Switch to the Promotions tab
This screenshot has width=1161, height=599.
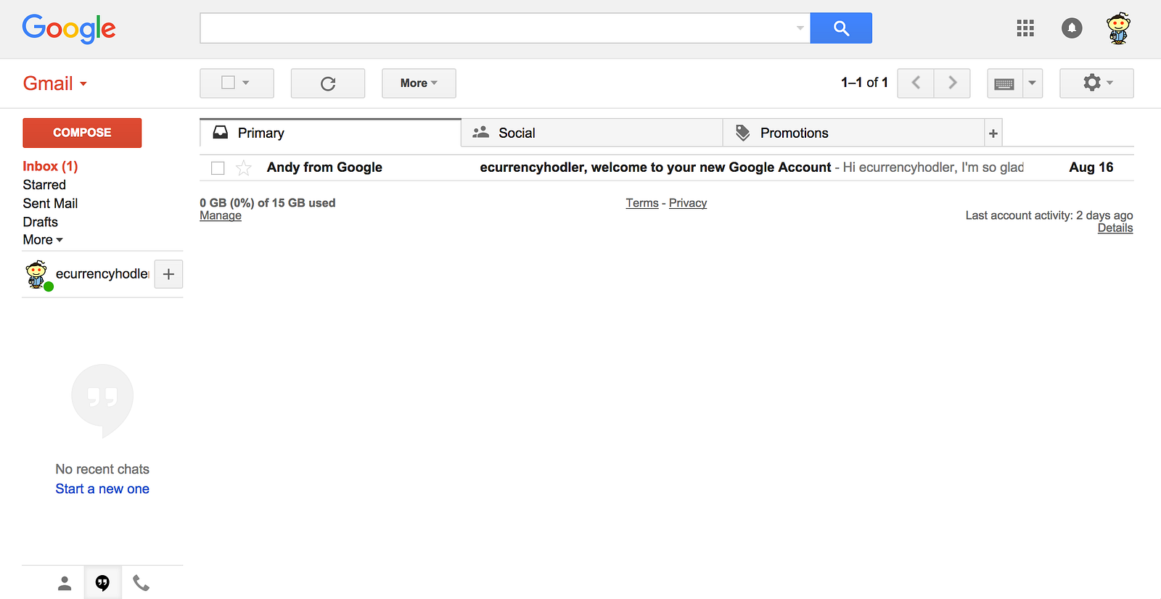pyautogui.click(x=854, y=133)
